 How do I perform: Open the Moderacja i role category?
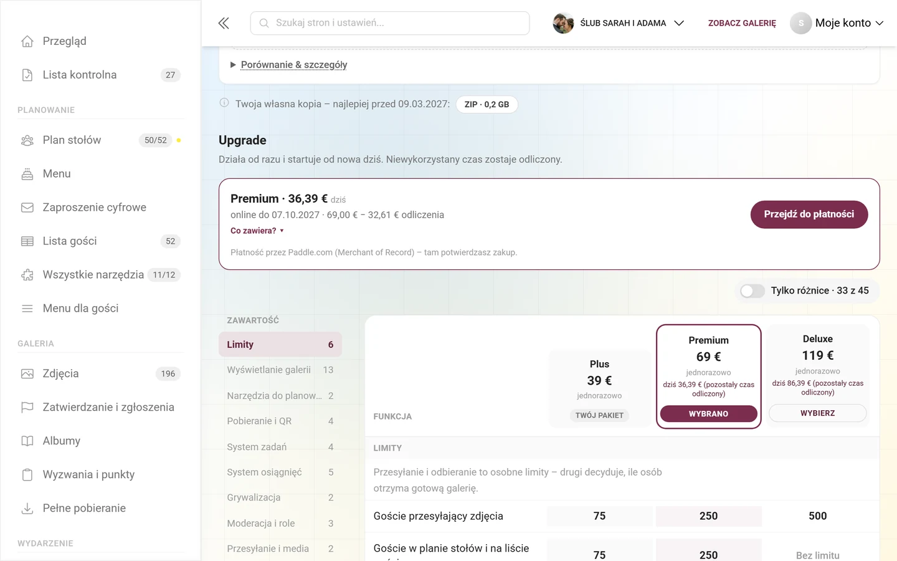[280, 524]
